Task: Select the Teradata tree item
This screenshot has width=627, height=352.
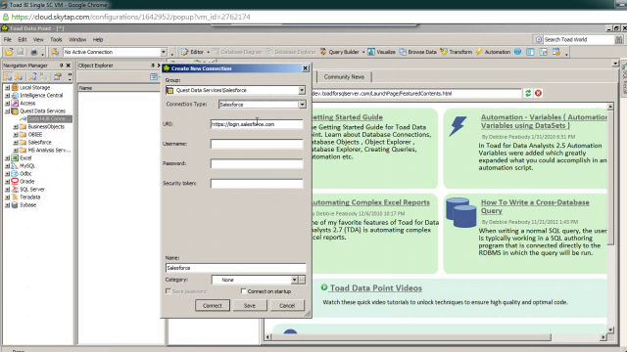Action: (x=30, y=198)
